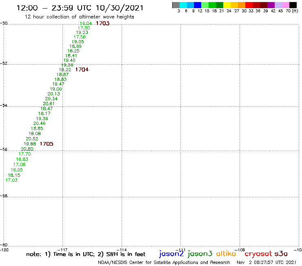The image size is (302, 266).
Task: Click the wave height value 18.22
Action: click(65, 70)
